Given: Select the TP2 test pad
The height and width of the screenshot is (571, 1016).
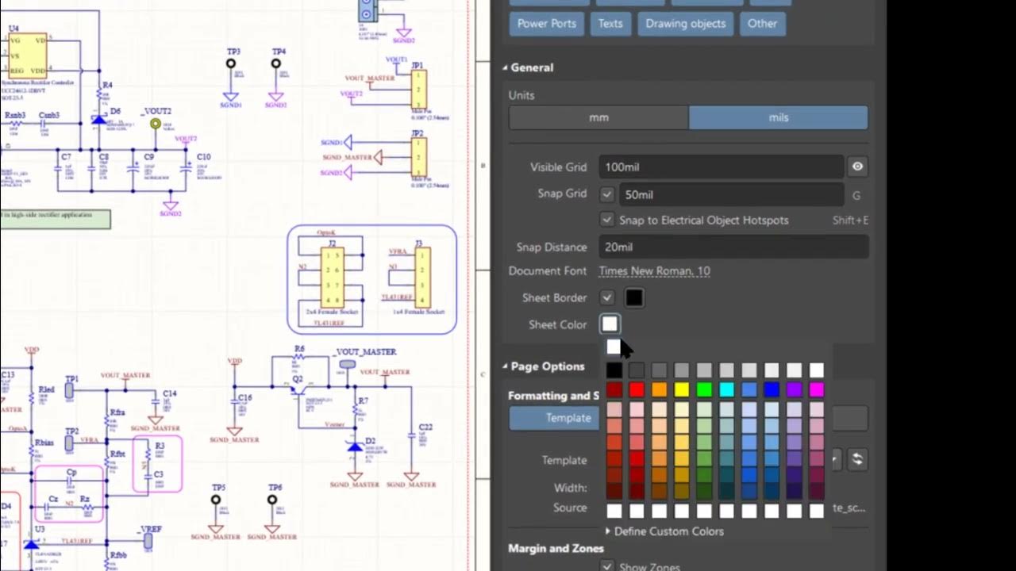Looking at the screenshot, I should pyautogui.click(x=69, y=443).
